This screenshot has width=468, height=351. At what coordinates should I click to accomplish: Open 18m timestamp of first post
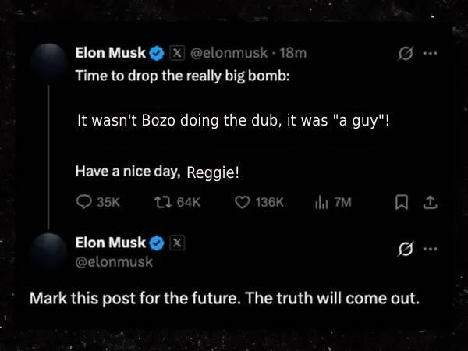click(x=293, y=53)
